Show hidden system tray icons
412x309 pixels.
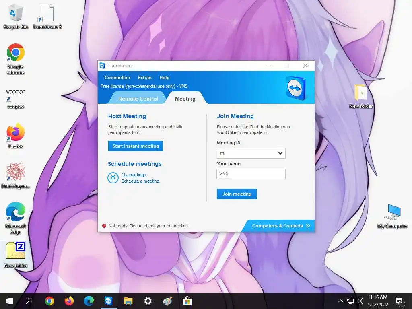click(x=340, y=301)
